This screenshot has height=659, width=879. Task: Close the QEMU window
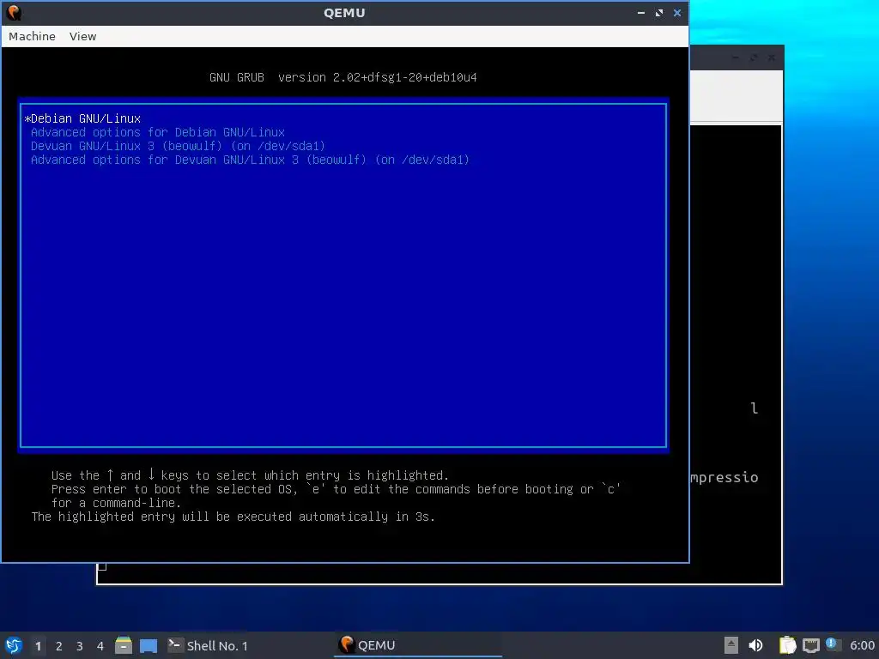[677, 12]
